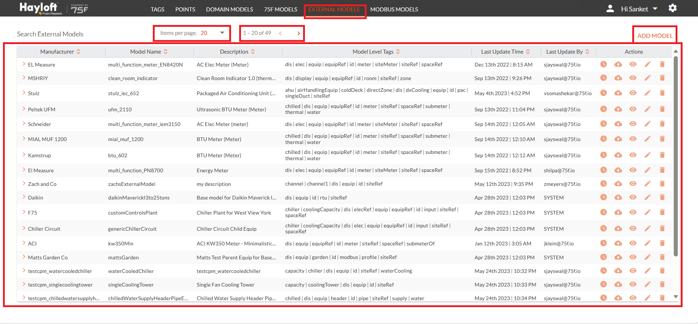Screen dimensions: 698x324
Task: Edit pencil icon for clean_room_indicator row
Action: [647, 78]
